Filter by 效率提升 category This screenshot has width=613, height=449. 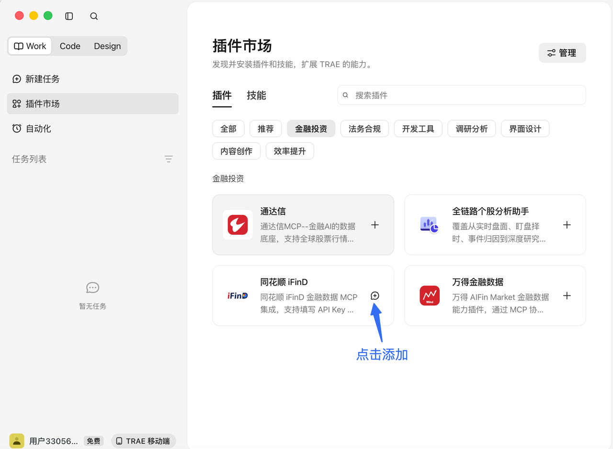coord(290,151)
